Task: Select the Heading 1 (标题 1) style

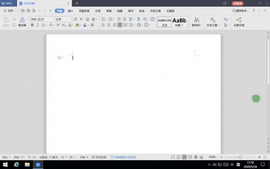Action: 179,22
